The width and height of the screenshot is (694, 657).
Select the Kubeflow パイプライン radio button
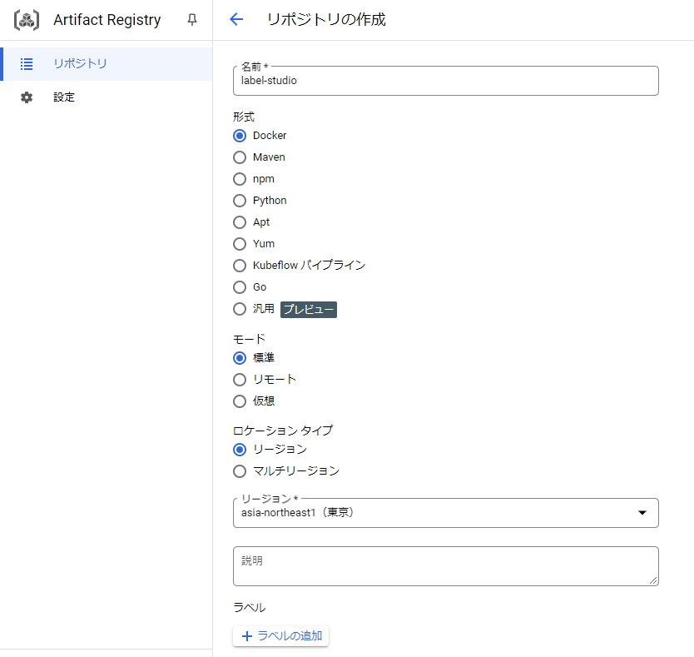(x=240, y=266)
